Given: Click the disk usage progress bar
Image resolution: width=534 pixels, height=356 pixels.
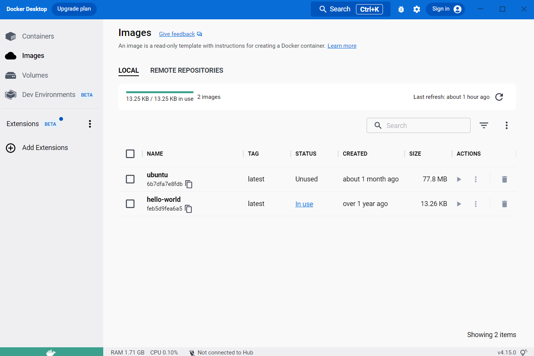Looking at the screenshot, I should (160, 92).
